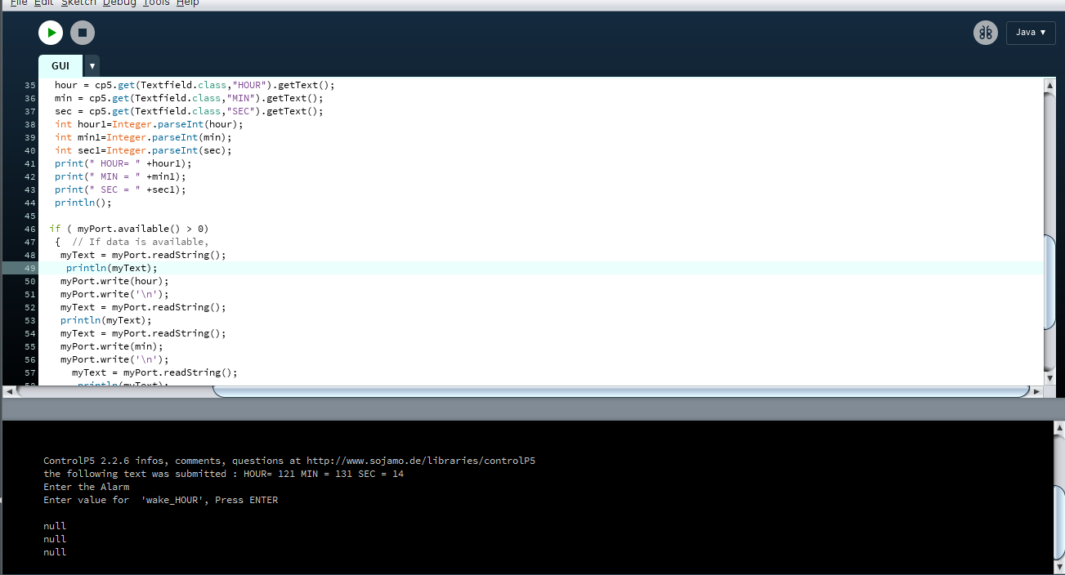Image resolution: width=1065 pixels, height=575 pixels.
Task: Click the horizontal scrollbar left arrow
Action: 9,391
